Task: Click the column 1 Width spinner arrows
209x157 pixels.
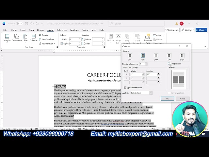Action: (x=143, y=74)
